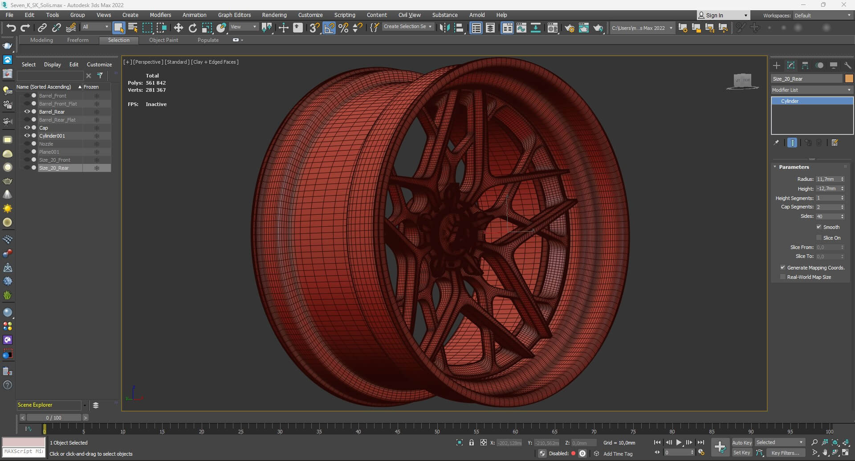Open the Rendering menu
Image resolution: width=855 pixels, height=461 pixels.
274,15
